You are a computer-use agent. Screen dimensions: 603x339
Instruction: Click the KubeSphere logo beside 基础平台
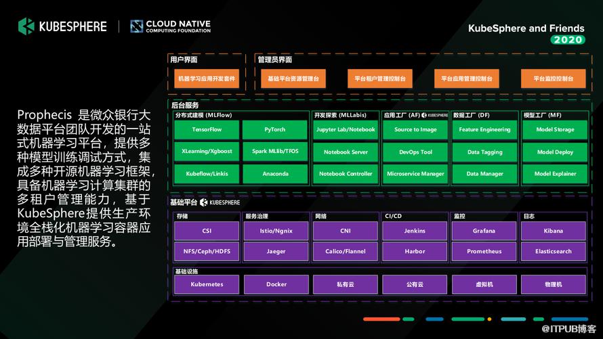tap(220, 202)
